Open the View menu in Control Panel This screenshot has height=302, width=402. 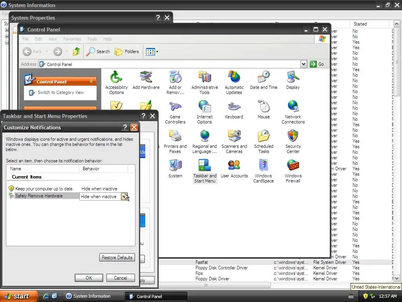tap(53, 39)
